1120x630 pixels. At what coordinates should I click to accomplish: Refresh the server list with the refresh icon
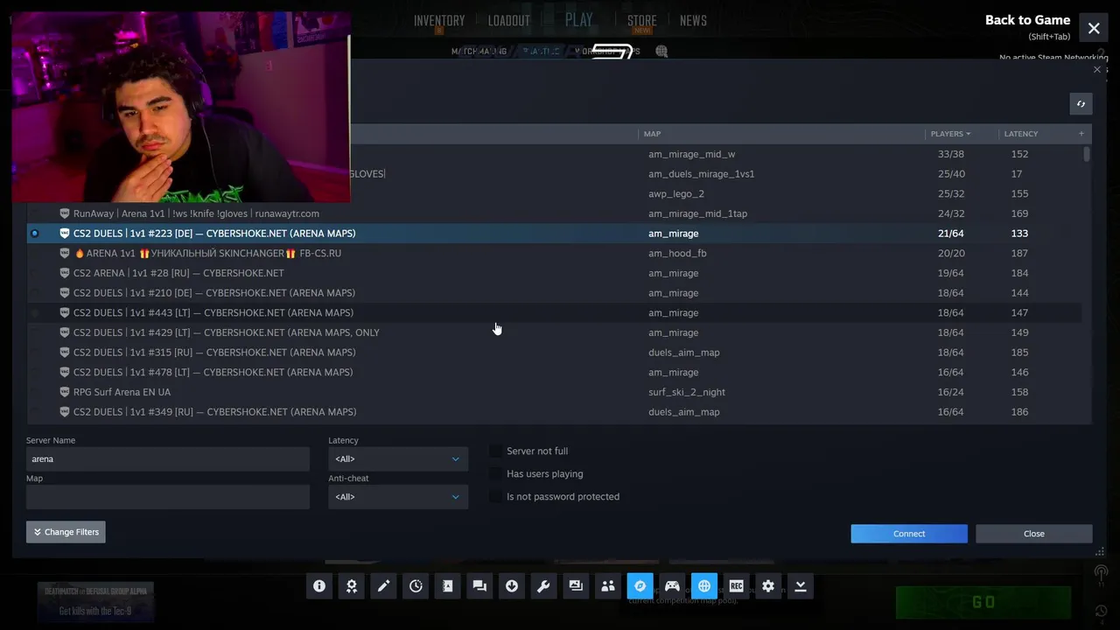click(1081, 104)
